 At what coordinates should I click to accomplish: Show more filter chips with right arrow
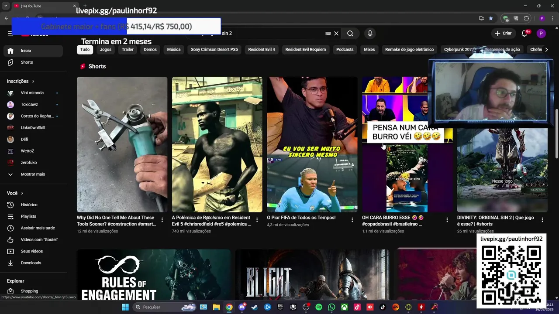tap(546, 50)
